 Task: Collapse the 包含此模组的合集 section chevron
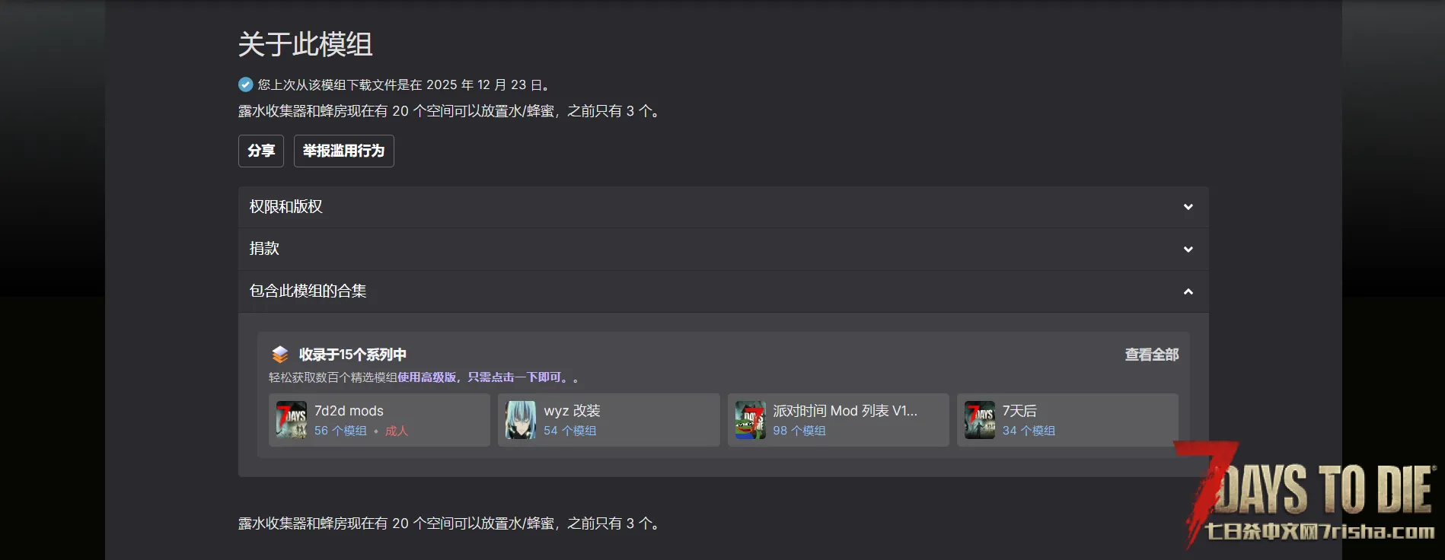click(1188, 291)
